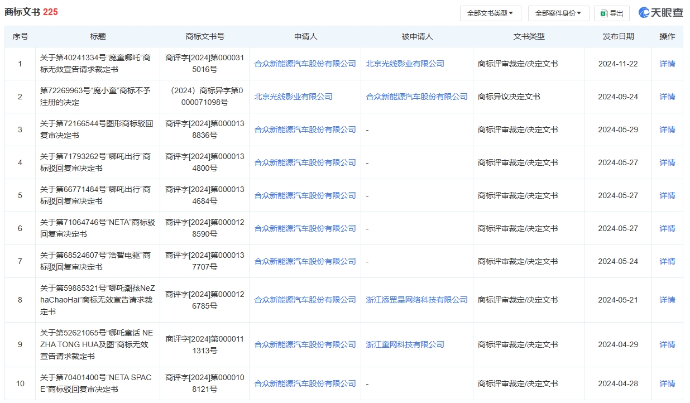690x403 pixels.
Task: Open 详情 for the 第71793262号 row
Action: click(667, 162)
